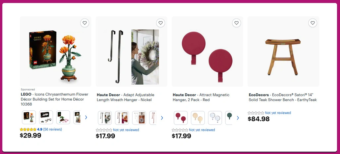
Task: Show more LEGO set variants with right chevron
Action: tap(86, 117)
